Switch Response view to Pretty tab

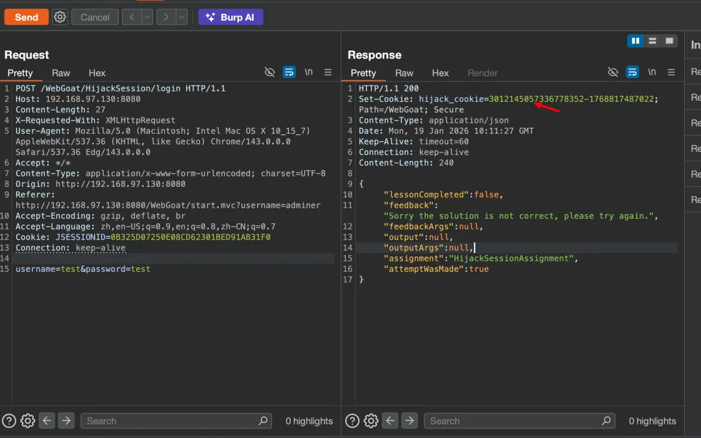coord(363,73)
